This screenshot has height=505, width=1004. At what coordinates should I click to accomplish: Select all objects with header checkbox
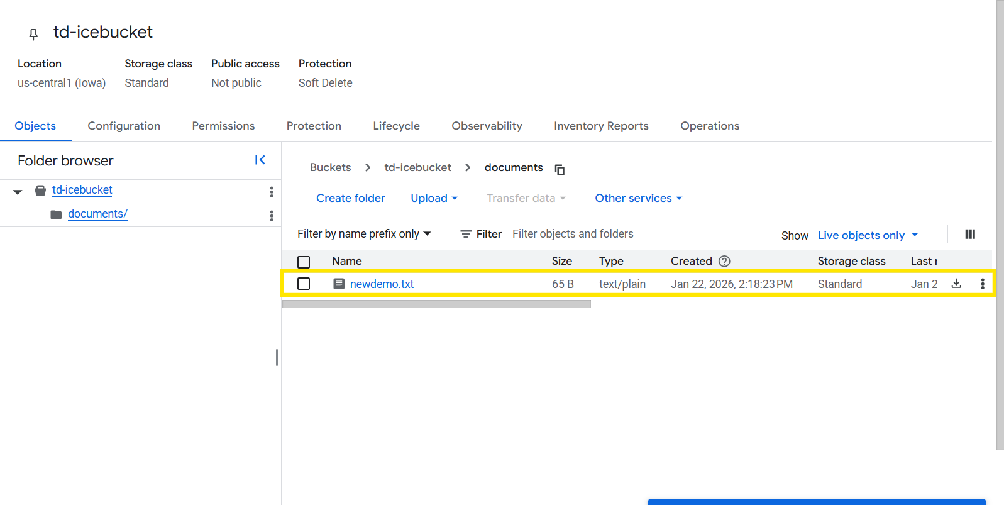coord(304,262)
